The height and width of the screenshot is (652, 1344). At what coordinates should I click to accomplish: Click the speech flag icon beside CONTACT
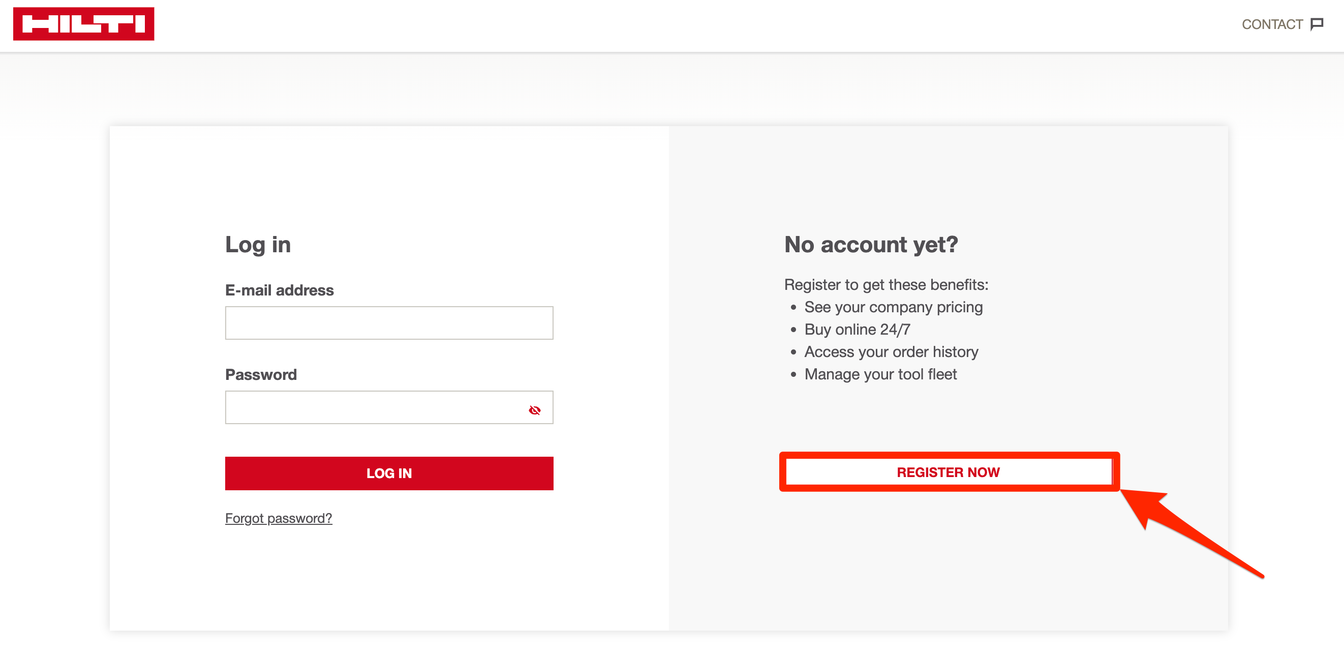click(1317, 24)
